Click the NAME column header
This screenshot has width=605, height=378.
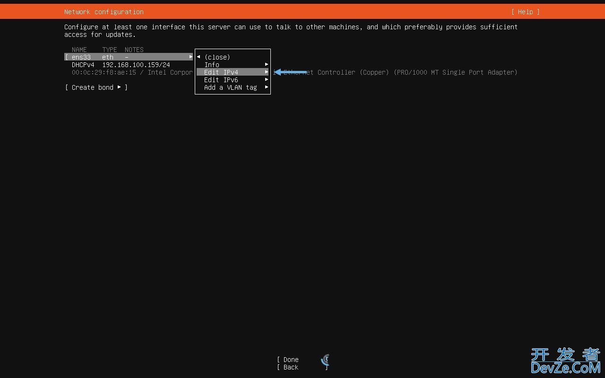(79, 50)
